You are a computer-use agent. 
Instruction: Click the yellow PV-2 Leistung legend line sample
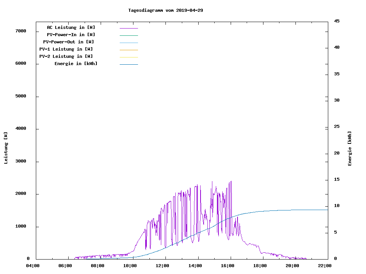[128, 57]
